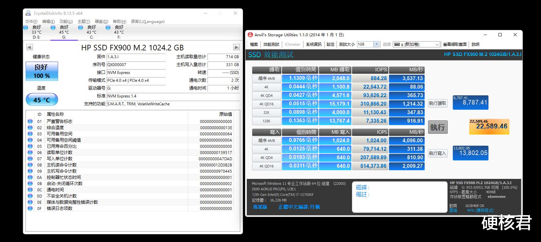The image size is (541, 242).
Task: Open the 功能(U) menu
Action: point(66,22)
